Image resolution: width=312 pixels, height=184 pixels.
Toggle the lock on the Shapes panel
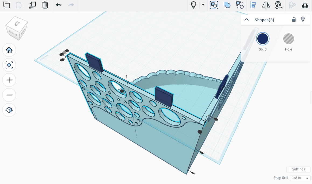click(294, 20)
